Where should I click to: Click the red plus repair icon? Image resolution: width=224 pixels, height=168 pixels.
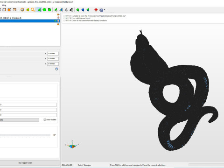[96, 10]
